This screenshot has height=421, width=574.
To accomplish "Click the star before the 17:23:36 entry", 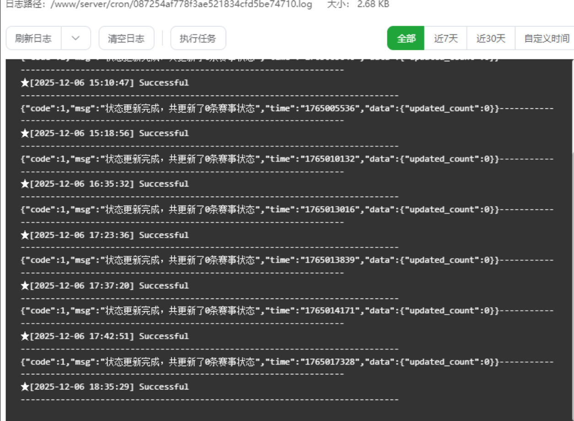I will [25, 235].
